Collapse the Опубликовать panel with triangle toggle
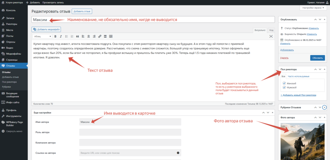This screenshot has width=330, height=160. point(324,19)
